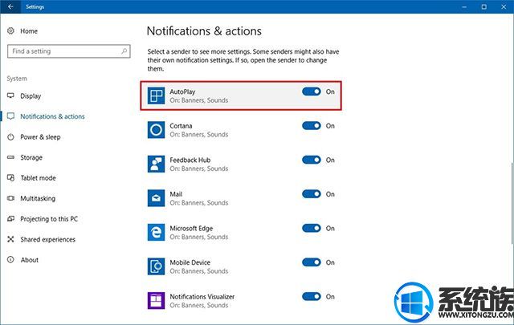Viewport: 514px width, 325px height.
Task: Turn off AutoPlay notifications toggle
Action: (x=312, y=91)
